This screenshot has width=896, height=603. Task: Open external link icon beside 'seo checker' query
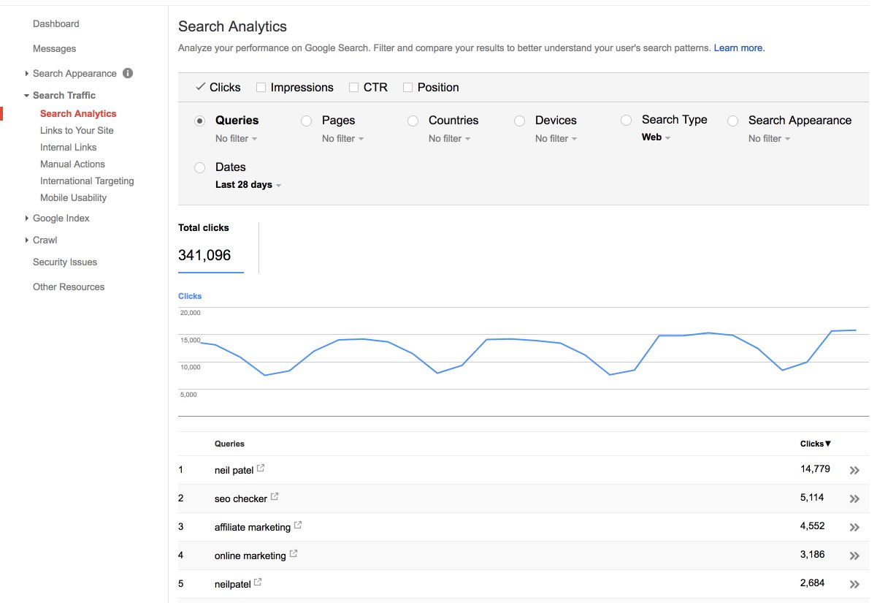(x=275, y=497)
